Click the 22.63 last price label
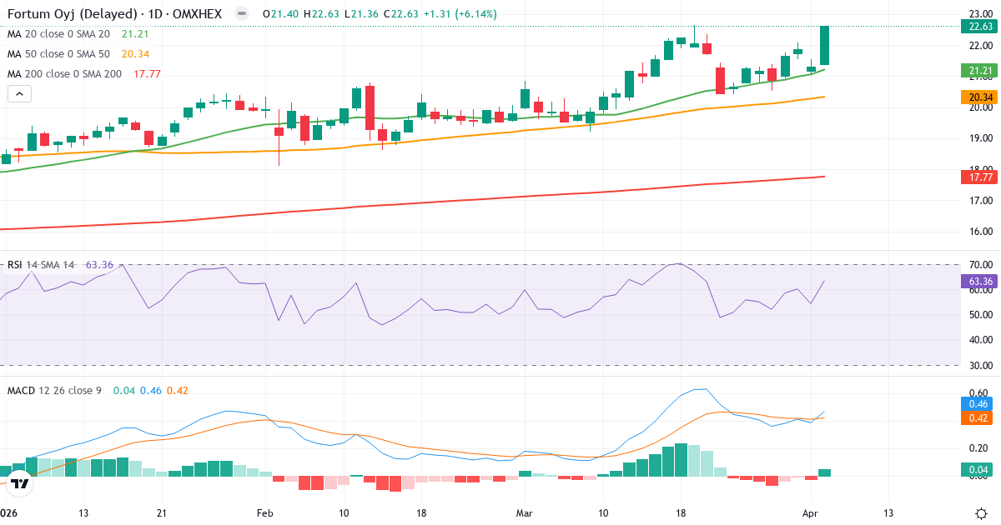The height and width of the screenshot is (525, 1001). point(979,27)
